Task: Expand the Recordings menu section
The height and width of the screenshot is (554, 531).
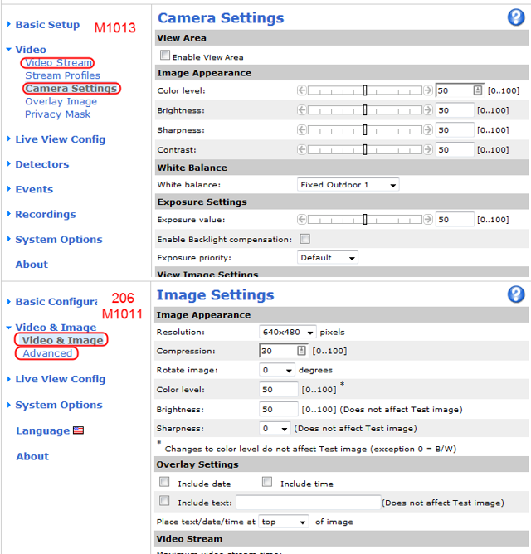Action: 45,214
